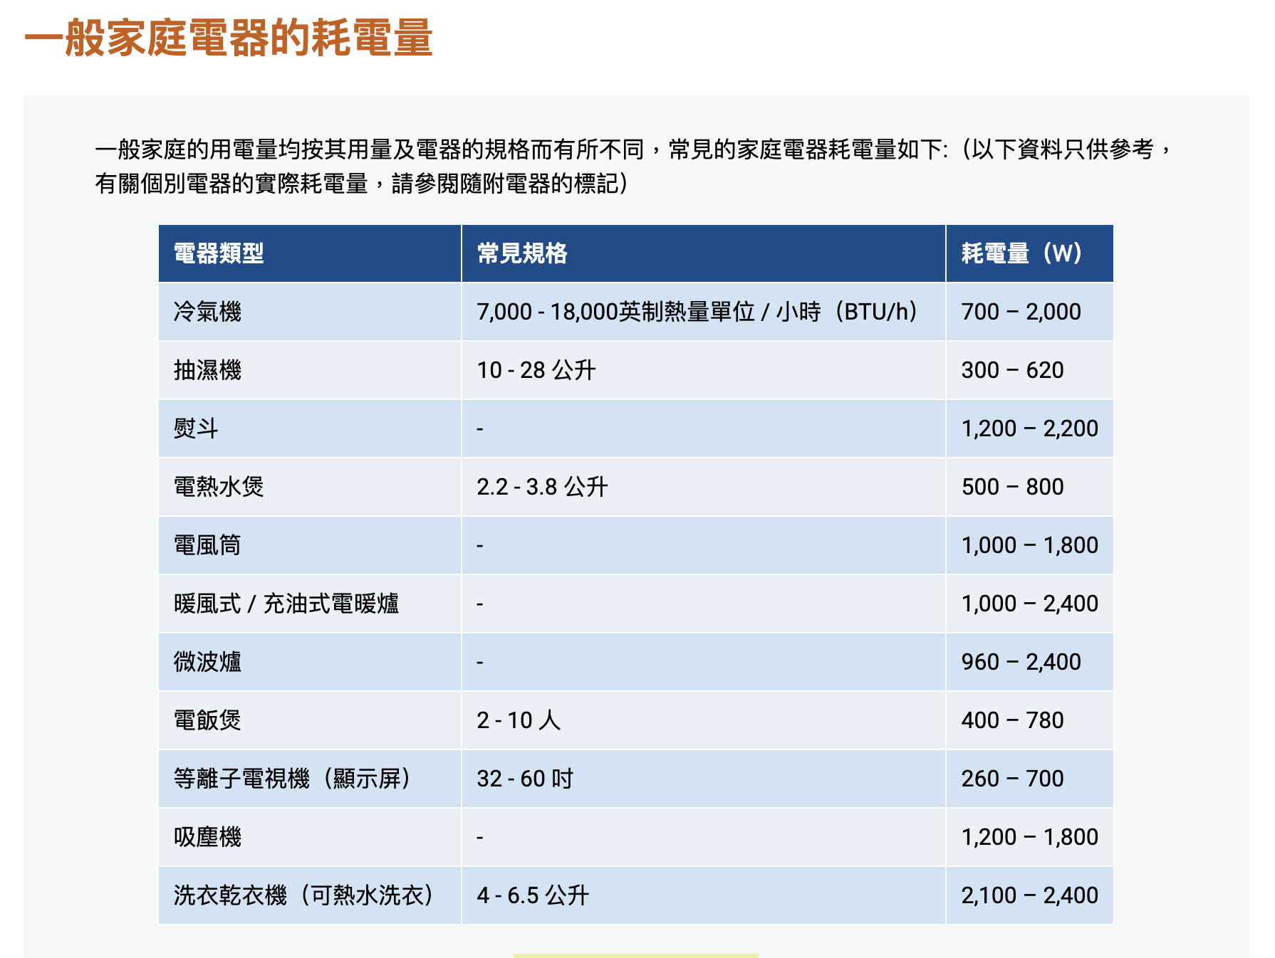This screenshot has height=958, width=1275.
Task: Click the 電器類型 column header
Action: (x=219, y=253)
